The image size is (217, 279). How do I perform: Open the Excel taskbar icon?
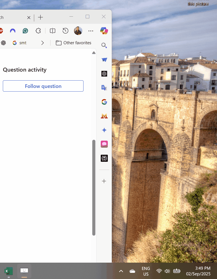tap(9, 271)
